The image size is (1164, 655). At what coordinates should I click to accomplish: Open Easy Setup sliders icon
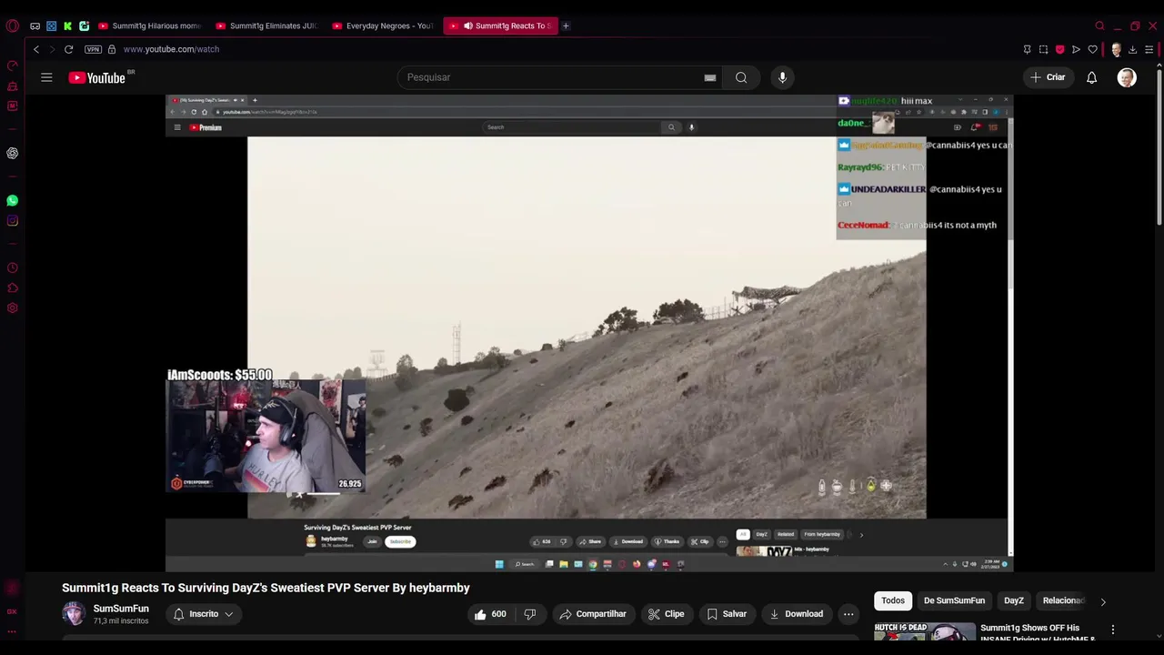click(x=1149, y=49)
